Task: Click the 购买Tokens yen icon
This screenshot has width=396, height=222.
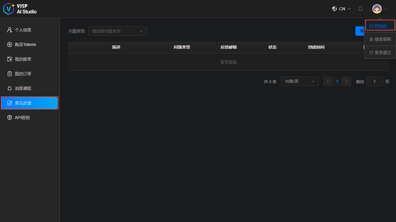Action: [10, 44]
